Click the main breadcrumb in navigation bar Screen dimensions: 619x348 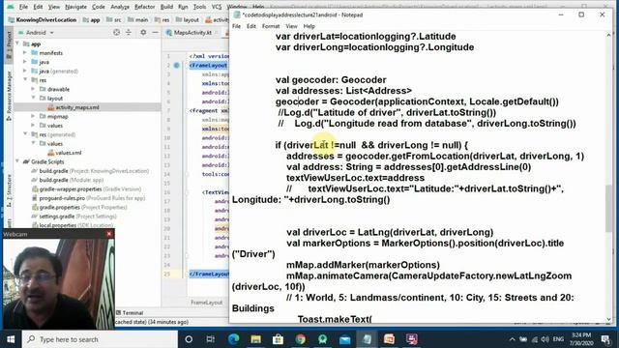click(138, 19)
